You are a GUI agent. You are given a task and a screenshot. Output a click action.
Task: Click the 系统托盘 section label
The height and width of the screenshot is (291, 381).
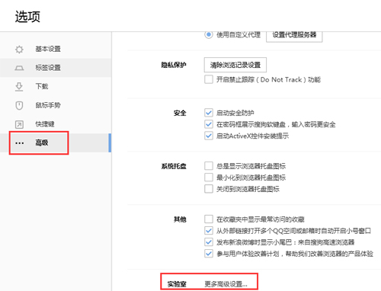click(174, 166)
